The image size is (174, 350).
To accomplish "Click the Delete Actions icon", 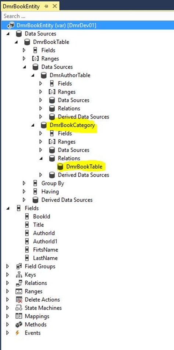I will pyautogui.click(x=19, y=300).
